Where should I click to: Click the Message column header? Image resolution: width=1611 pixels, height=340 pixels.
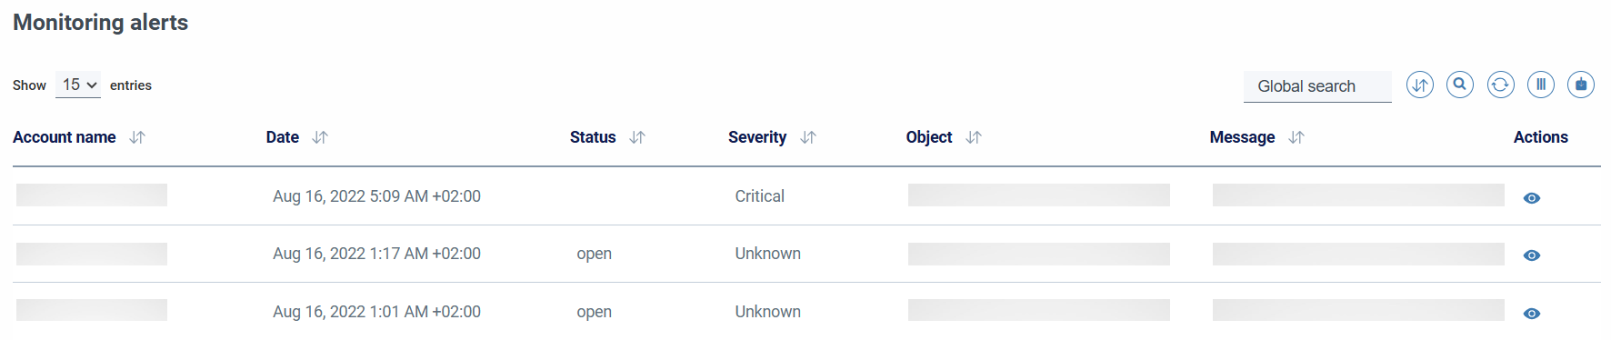[x=1242, y=137]
